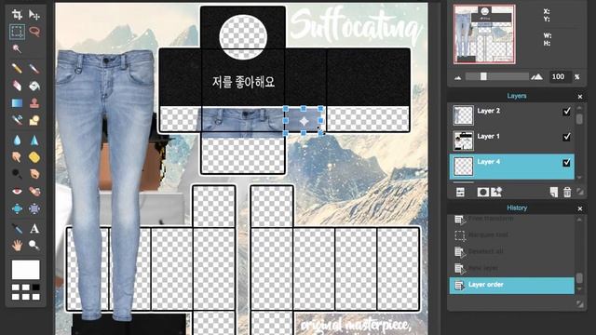The height and width of the screenshot is (335, 596).
Task: Select the Move tool
Action: coord(34,15)
